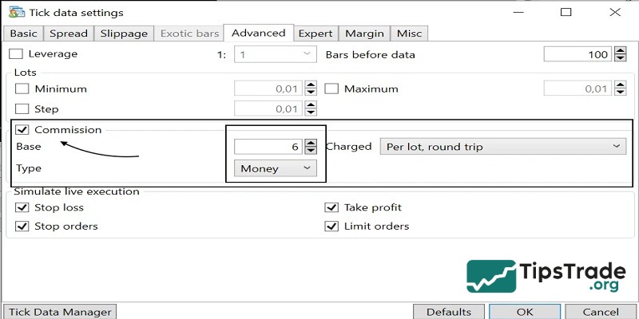Image resolution: width=639 pixels, height=319 pixels.
Task: Increase the Maximum lots spinner value
Action: (621, 85)
